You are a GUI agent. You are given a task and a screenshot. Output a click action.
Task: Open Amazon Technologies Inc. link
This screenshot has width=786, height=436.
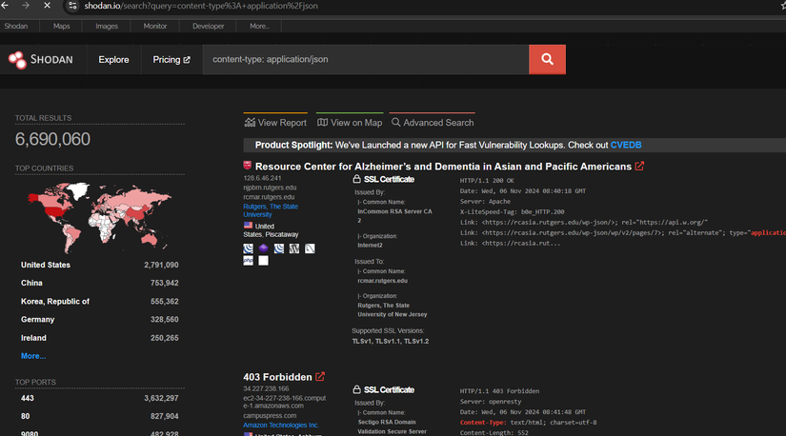[x=281, y=425]
